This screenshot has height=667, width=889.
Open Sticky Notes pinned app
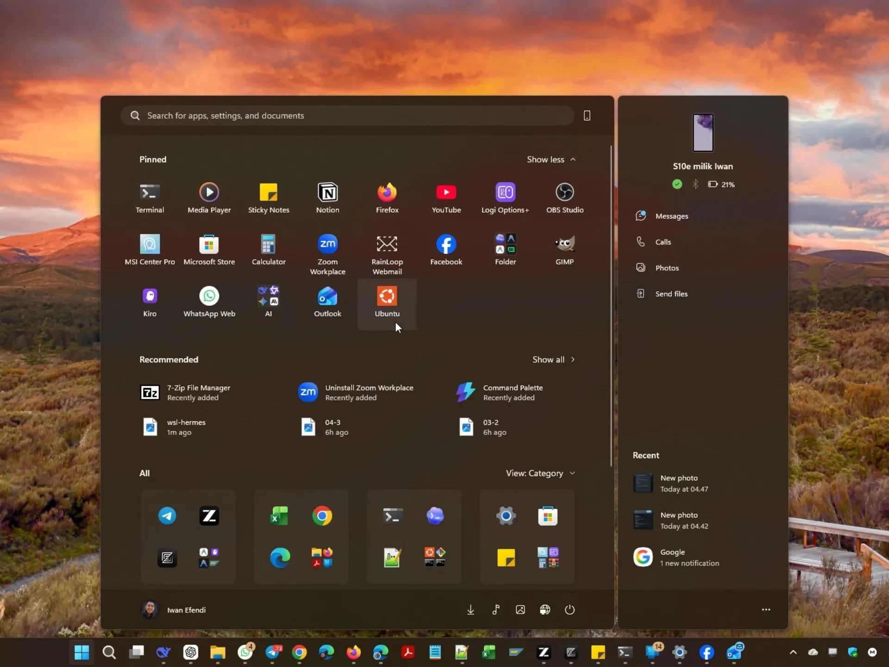coord(268,198)
